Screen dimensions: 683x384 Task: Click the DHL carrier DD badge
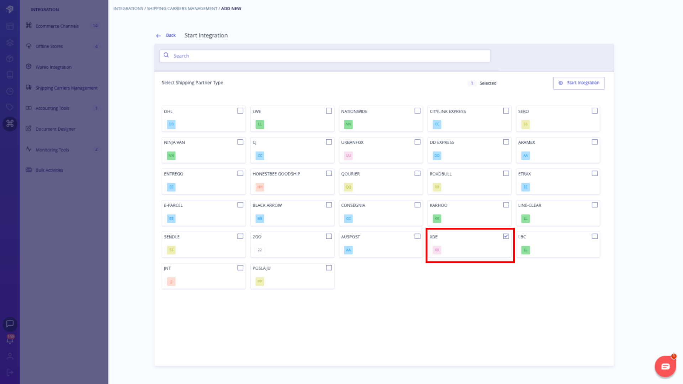tap(171, 124)
